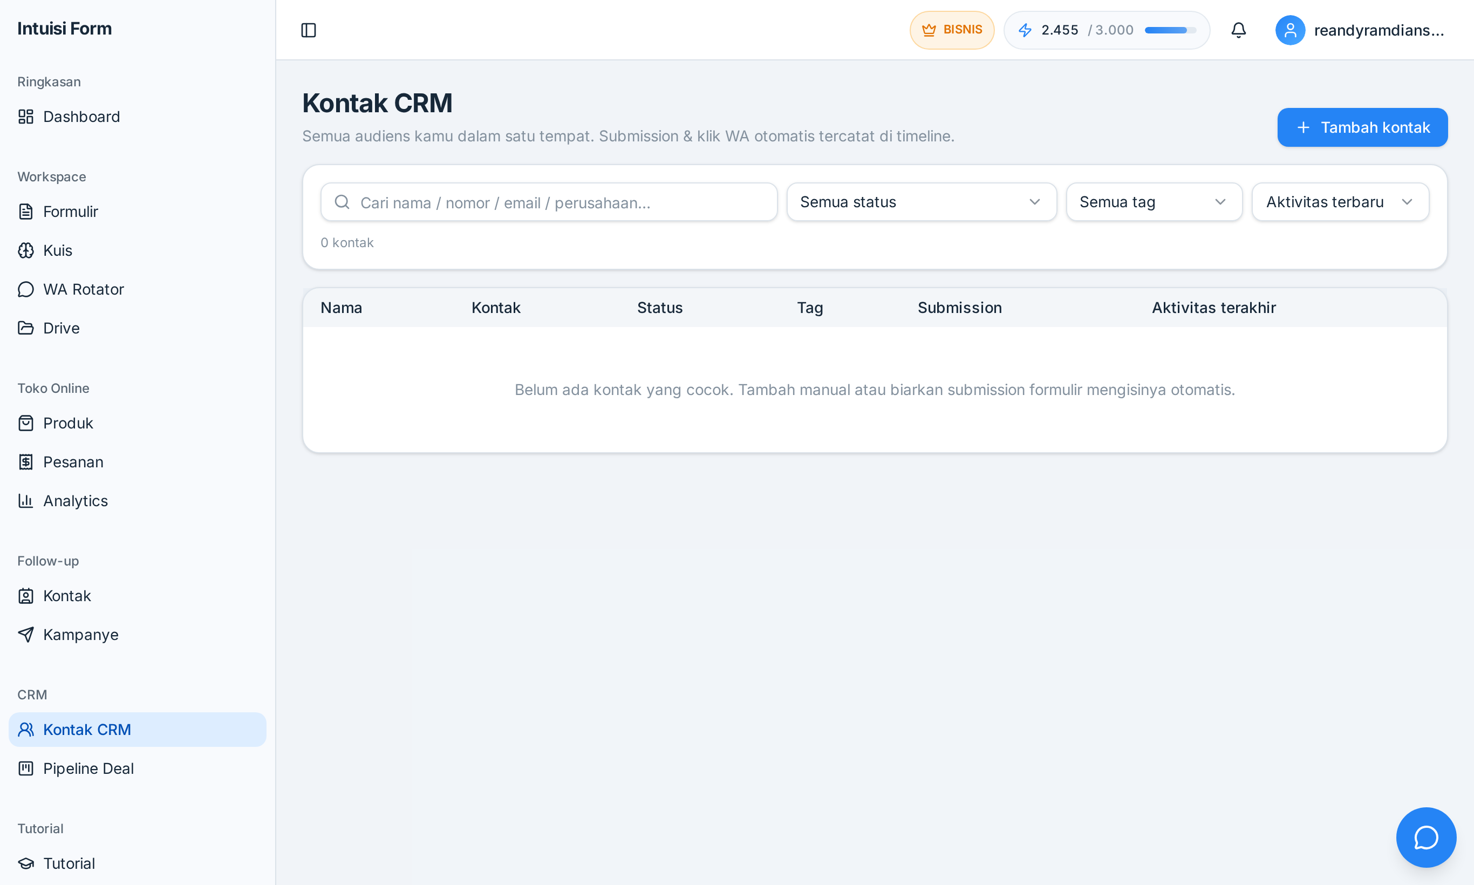This screenshot has height=885, width=1474.
Task: Click the Kontak CRM users icon
Action: pos(26,730)
